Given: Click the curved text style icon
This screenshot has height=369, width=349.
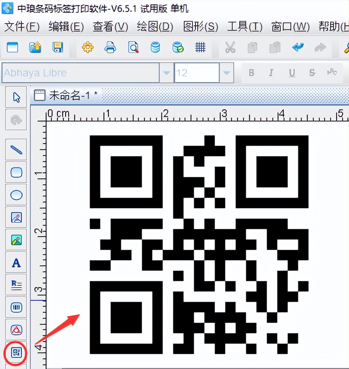Looking at the screenshot, I should [332, 72].
